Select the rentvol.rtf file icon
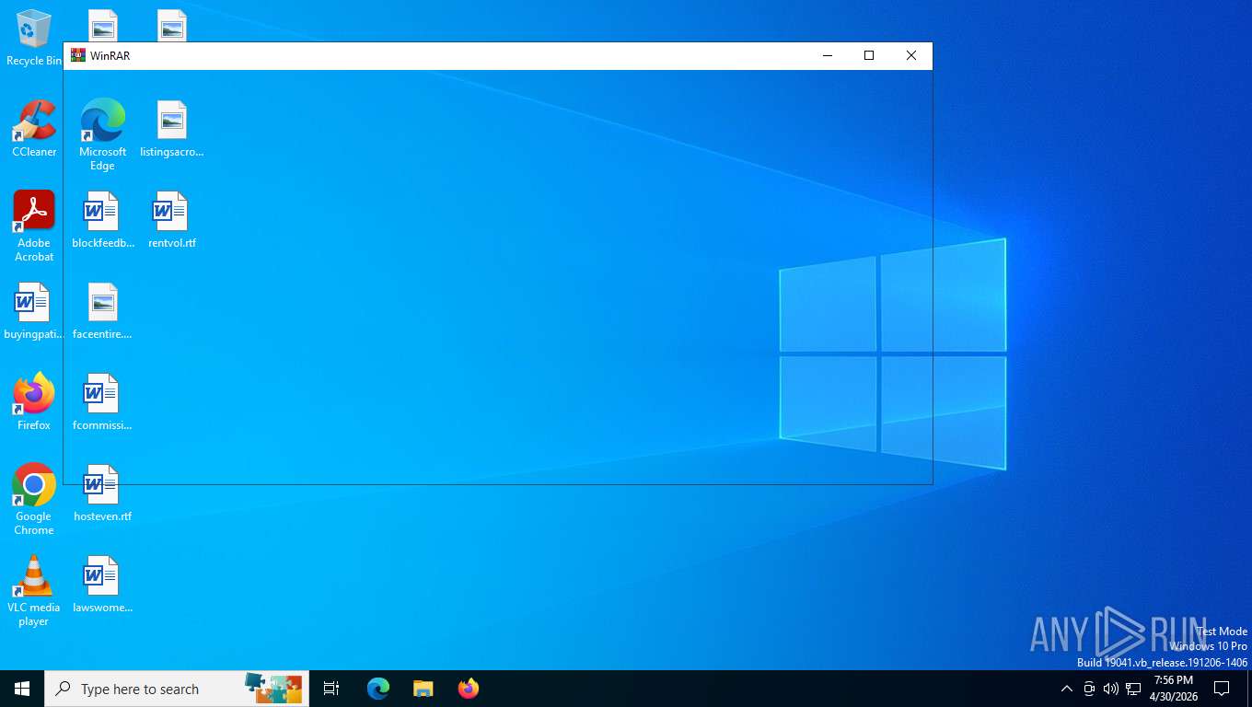This screenshot has height=707, width=1252. coord(171,220)
